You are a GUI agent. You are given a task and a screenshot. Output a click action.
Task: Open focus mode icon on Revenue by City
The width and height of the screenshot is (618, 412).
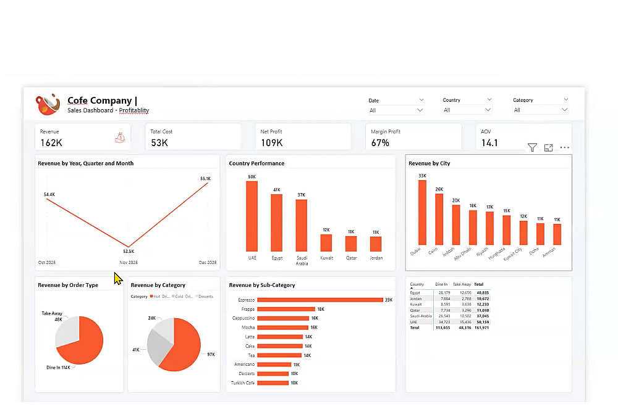click(x=548, y=147)
